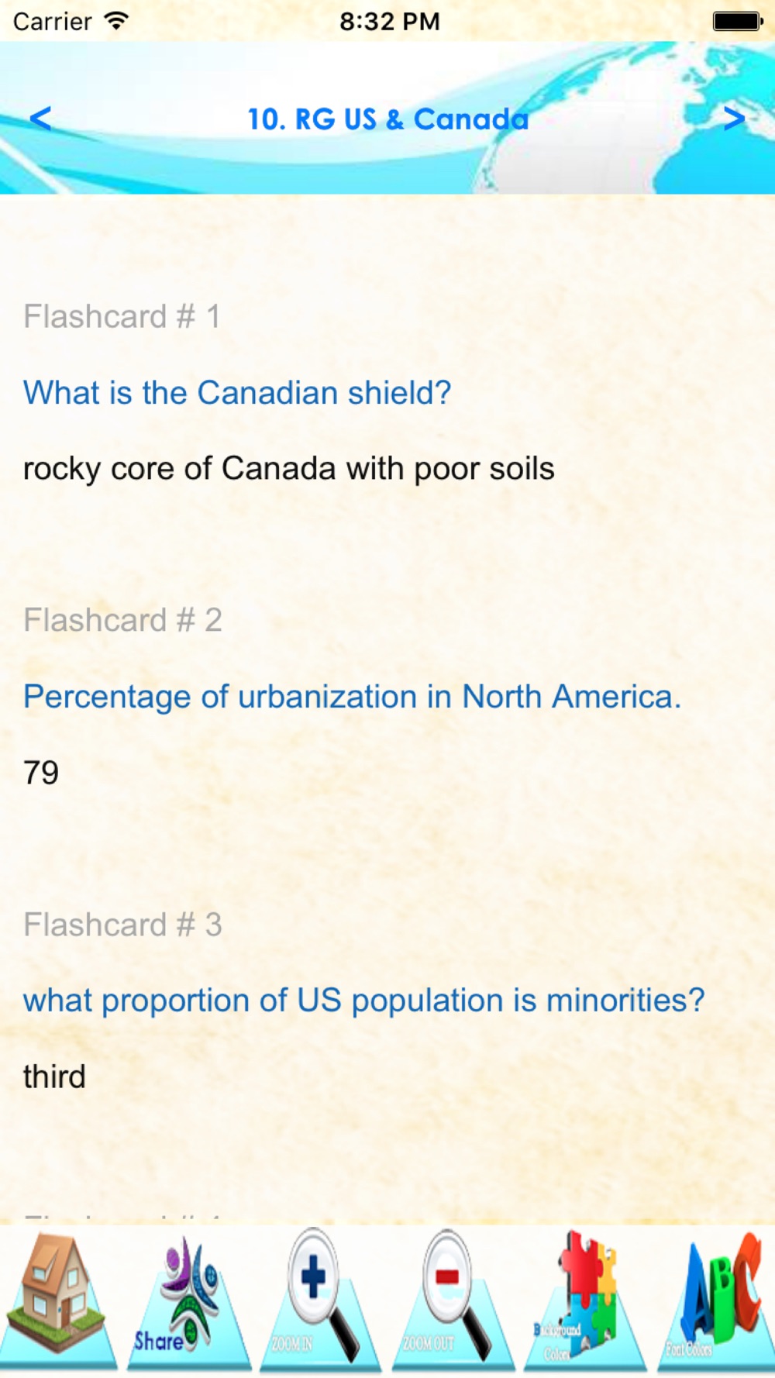This screenshot has height=1378, width=775.
Task: Tap the title '10. RG US & Canada'
Action: pyautogui.click(x=387, y=119)
